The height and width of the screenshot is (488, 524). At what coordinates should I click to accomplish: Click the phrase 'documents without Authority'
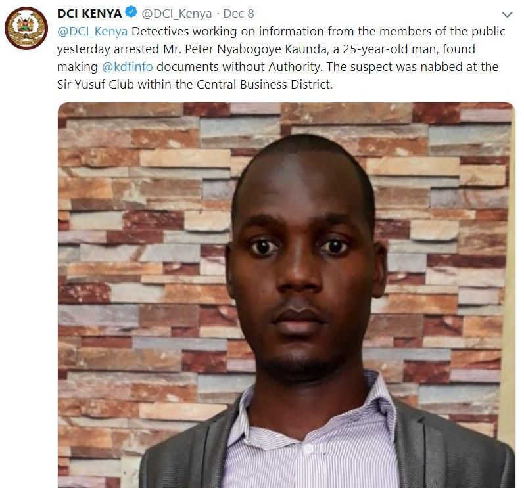238,67
